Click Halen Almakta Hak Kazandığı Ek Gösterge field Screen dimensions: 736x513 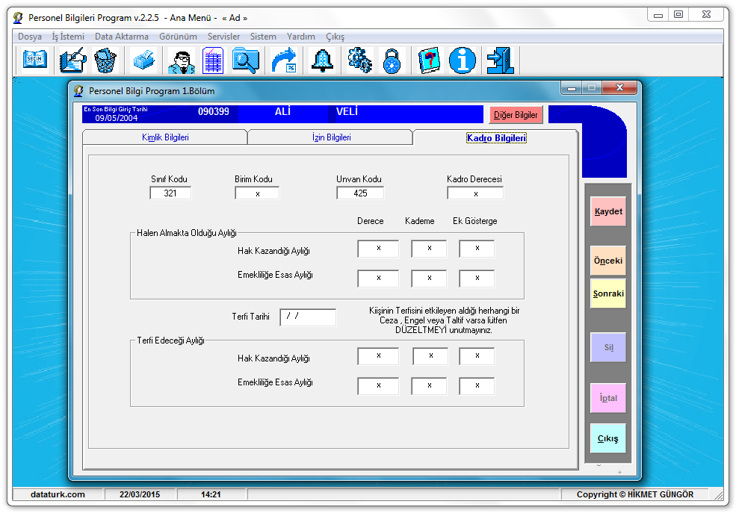pyautogui.click(x=477, y=249)
